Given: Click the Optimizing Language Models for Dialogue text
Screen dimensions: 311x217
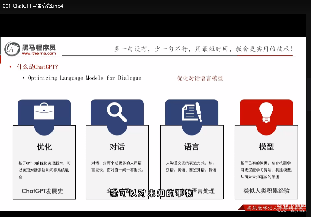Looking at the screenshot, I should click(x=85, y=78).
